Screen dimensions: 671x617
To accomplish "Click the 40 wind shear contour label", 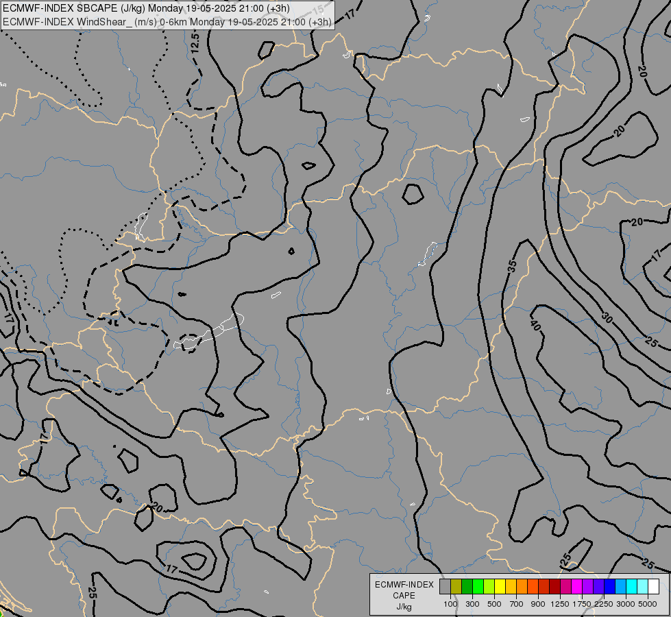I will [x=535, y=326].
